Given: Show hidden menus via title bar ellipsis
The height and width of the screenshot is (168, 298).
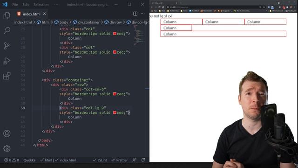Looking at the screenshot, I should 56,5.
